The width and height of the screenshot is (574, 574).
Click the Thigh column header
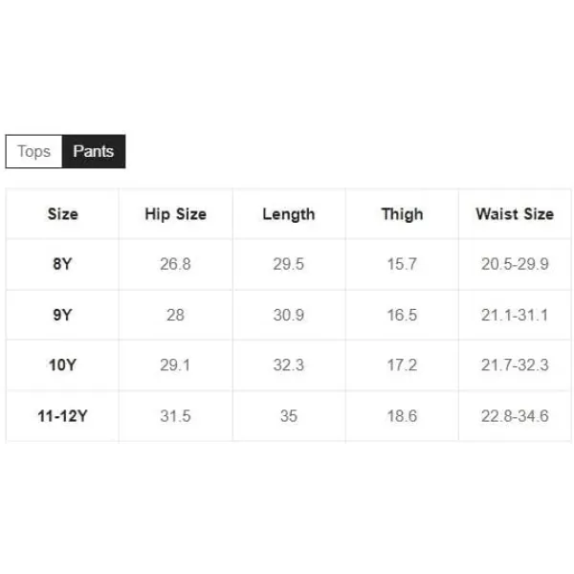pos(402,214)
